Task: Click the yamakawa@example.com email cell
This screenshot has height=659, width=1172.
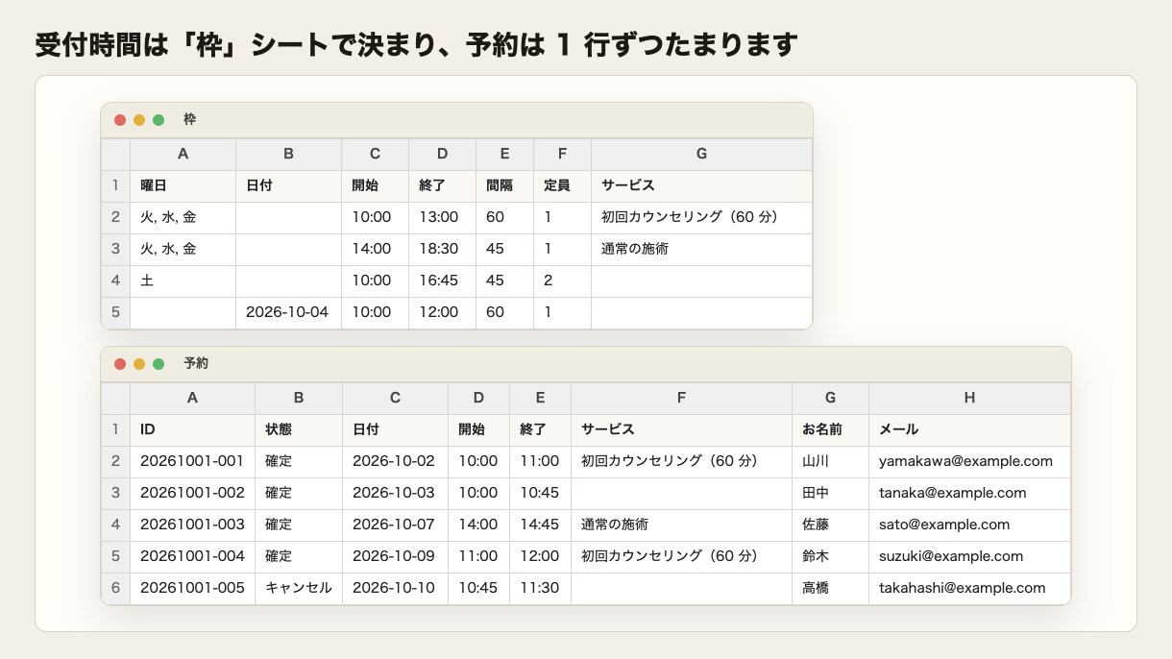Action: point(970,462)
